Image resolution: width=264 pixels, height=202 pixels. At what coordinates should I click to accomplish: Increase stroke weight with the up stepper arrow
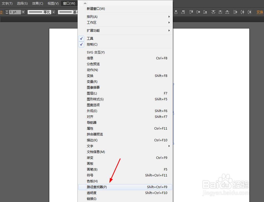point(7,11)
